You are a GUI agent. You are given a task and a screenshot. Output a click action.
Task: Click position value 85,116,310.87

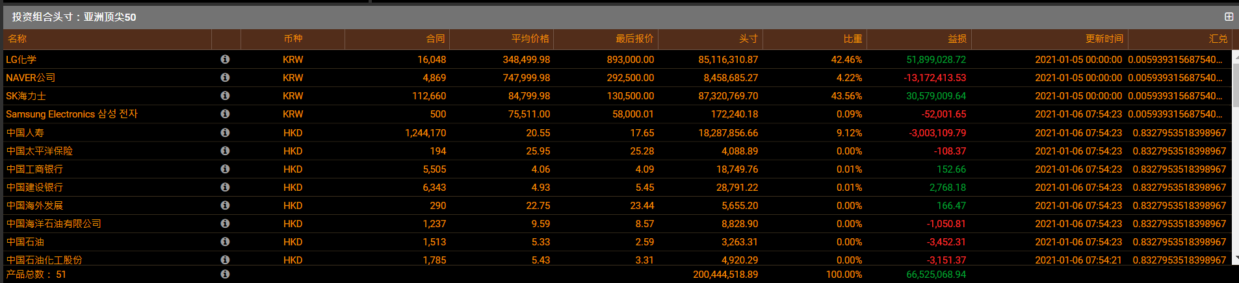point(728,59)
